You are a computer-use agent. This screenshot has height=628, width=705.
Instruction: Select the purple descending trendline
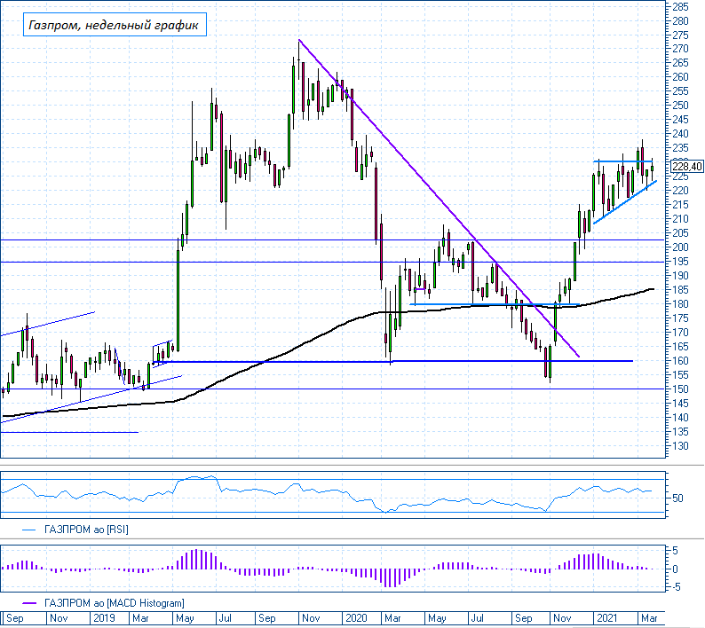coord(439,198)
